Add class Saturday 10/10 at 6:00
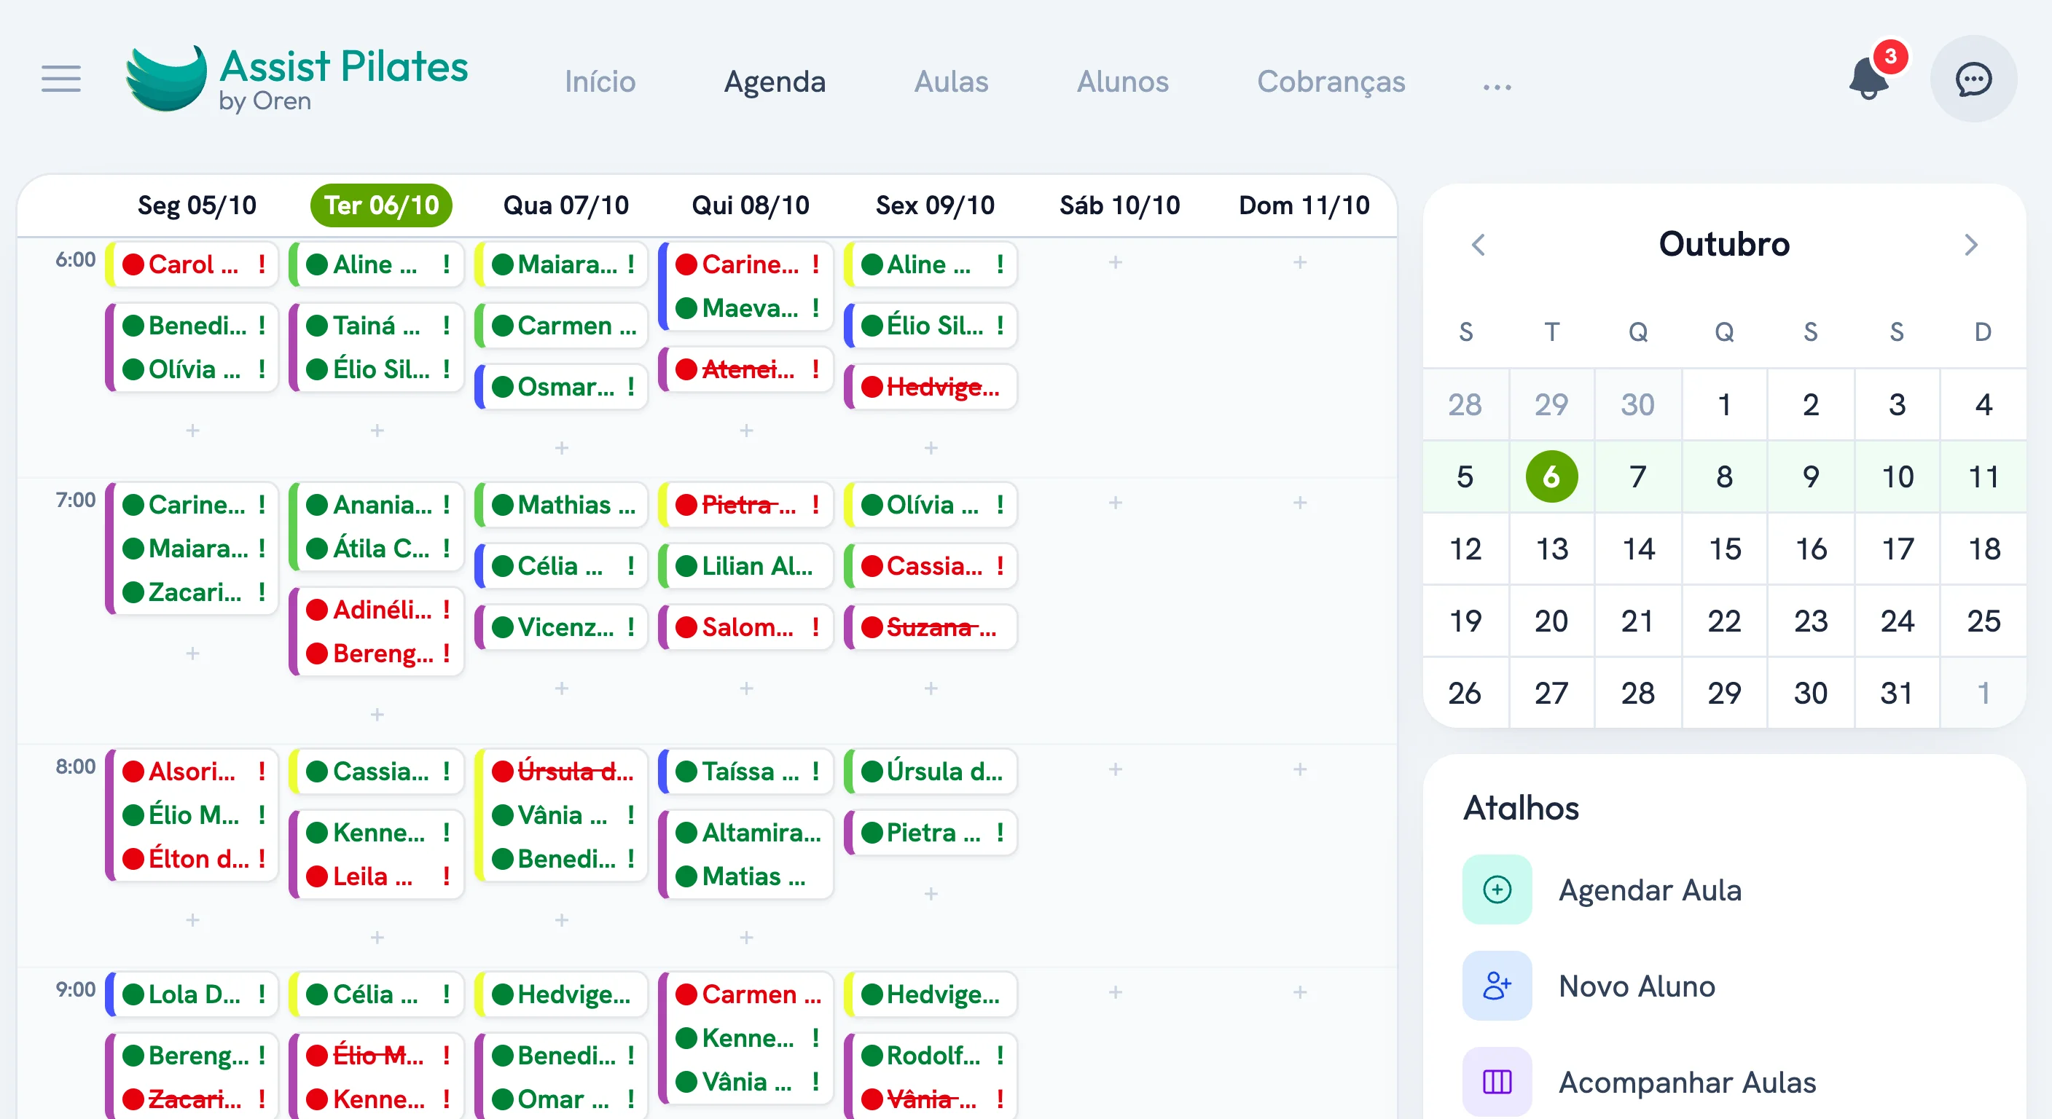The width and height of the screenshot is (2052, 1119). tap(1115, 262)
